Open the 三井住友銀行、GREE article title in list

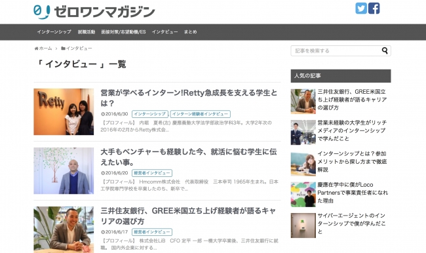188,216
